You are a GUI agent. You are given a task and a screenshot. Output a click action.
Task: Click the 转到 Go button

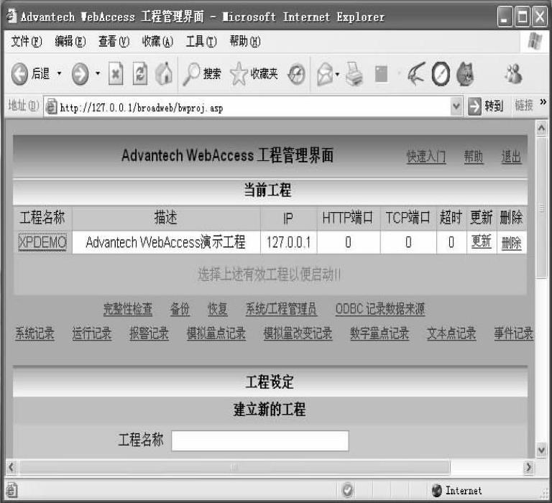tap(486, 106)
